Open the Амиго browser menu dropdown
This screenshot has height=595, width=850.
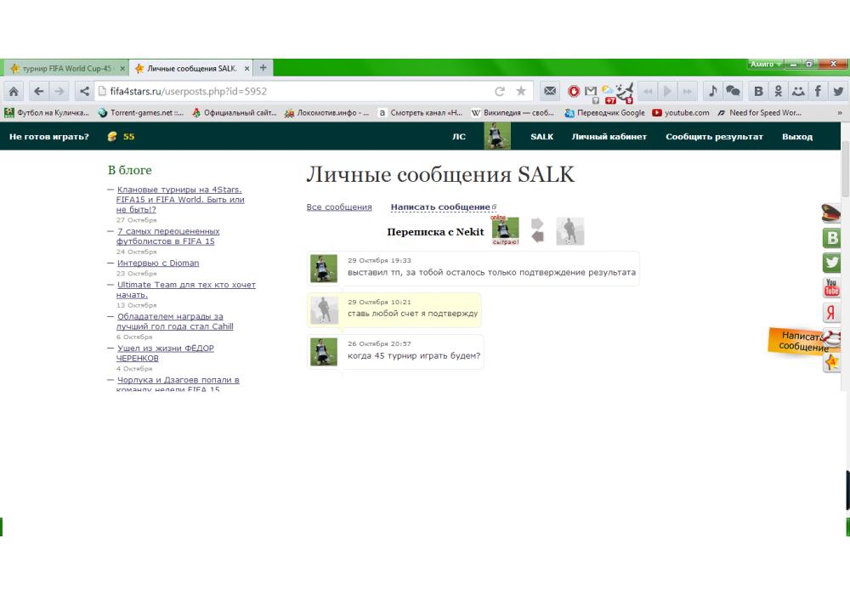click(x=763, y=65)
